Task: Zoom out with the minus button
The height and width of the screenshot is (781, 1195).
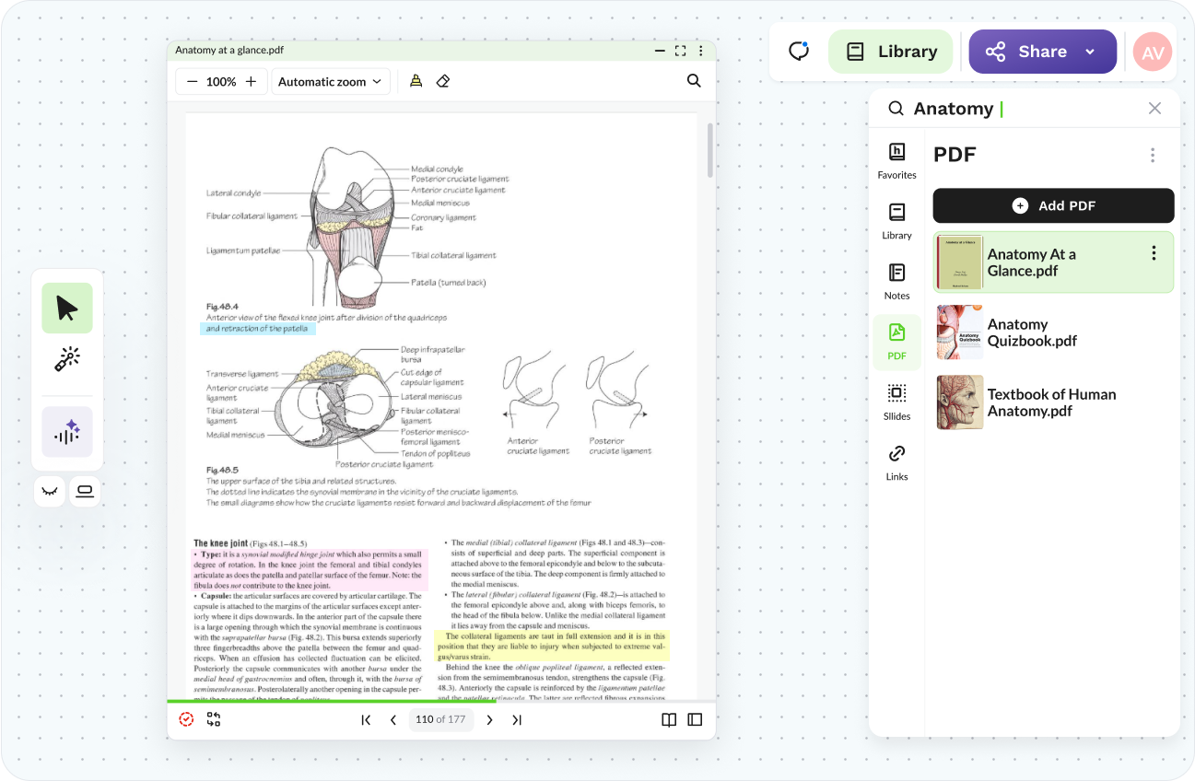Action: tap(192, 82)
